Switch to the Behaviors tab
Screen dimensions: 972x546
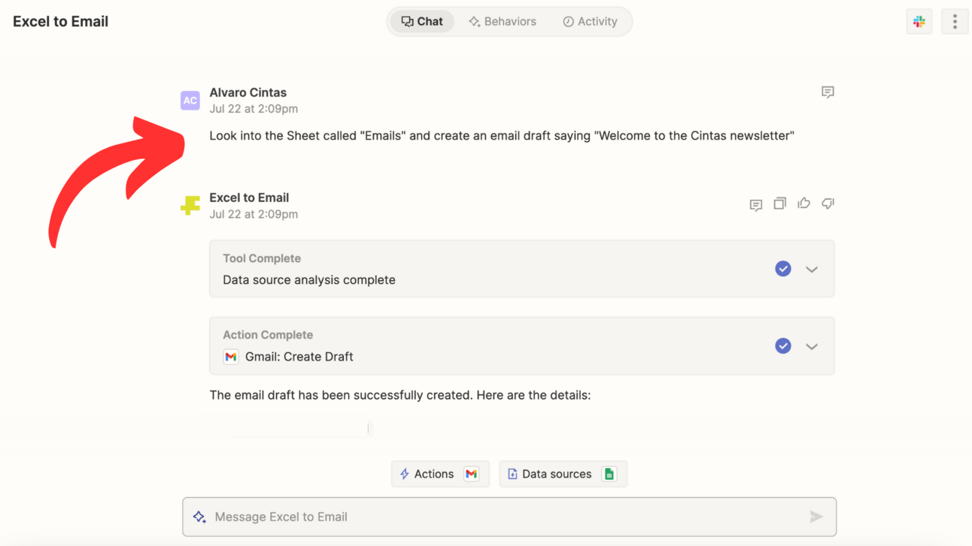[x=503, y=22]
